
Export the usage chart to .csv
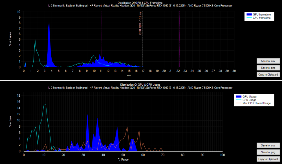268,145
